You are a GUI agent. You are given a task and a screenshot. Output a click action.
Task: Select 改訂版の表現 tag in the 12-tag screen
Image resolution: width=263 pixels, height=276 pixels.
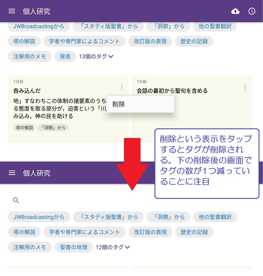(x=150, y=232)
